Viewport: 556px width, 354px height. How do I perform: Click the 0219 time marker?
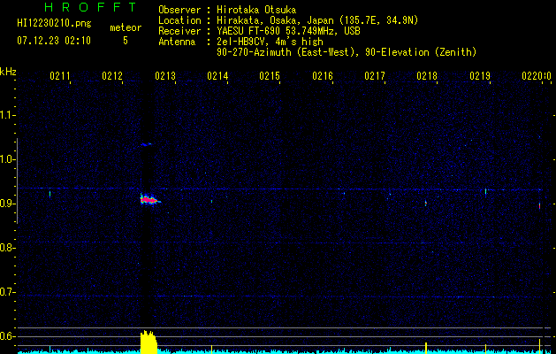click(x=480, y=76)
